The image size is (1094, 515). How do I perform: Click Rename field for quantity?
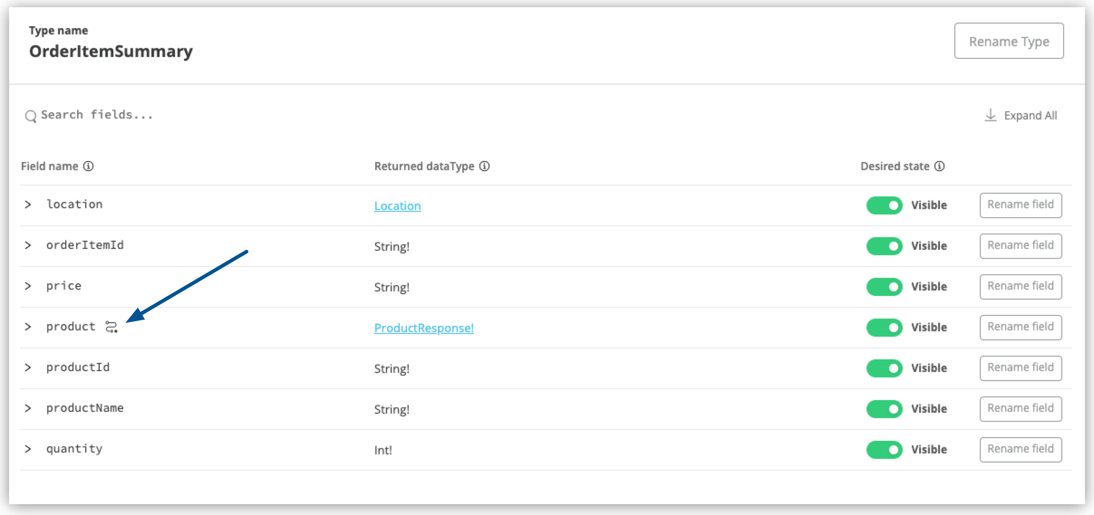(x=1021, y=449)
